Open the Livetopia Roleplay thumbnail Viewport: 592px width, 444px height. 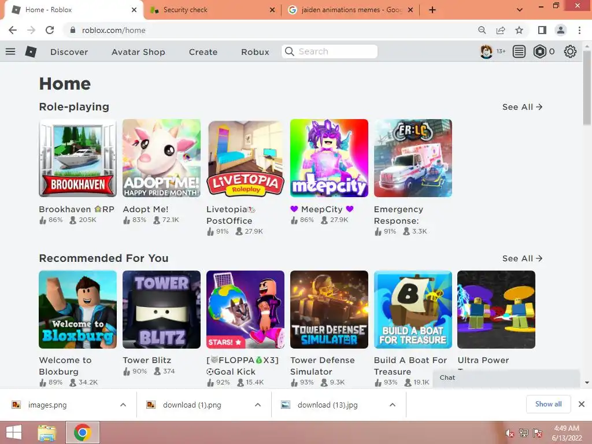245,158
